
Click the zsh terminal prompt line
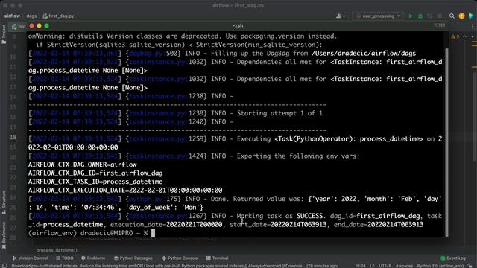coord(92,233)
